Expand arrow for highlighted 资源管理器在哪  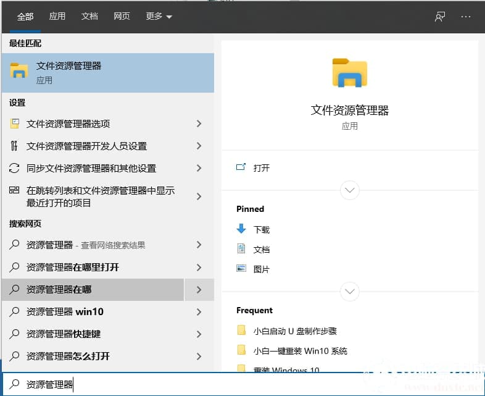coord(199,290)
